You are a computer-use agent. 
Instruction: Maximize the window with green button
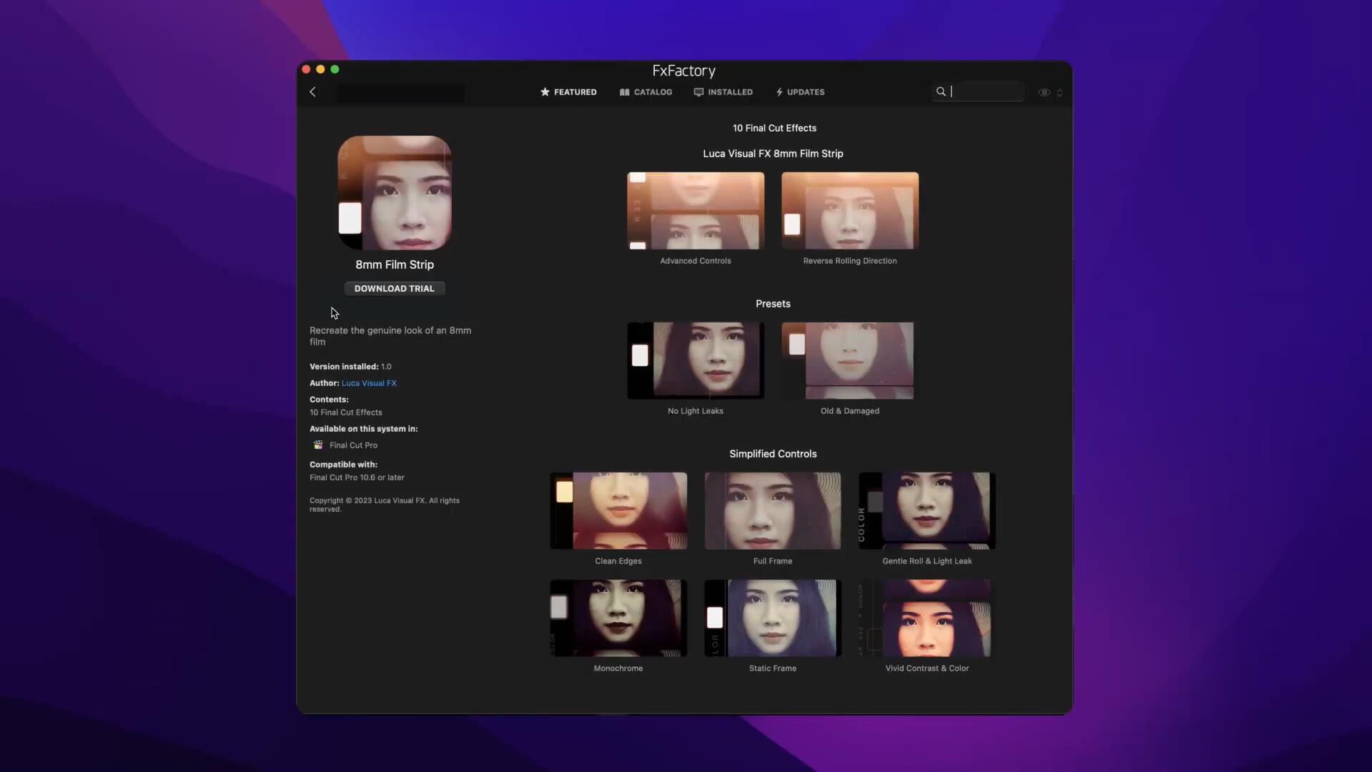pos(335,69)
